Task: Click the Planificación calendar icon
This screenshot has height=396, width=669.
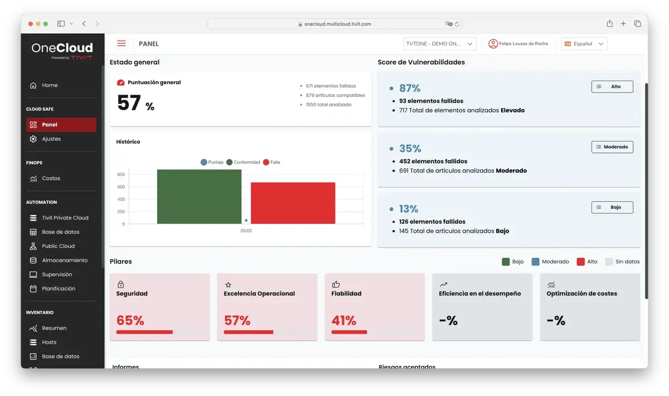Action: point(33,289)
